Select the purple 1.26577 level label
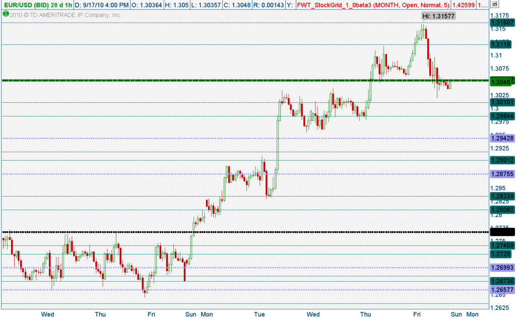This screenshot has width=516, height=320. [502, 290]
